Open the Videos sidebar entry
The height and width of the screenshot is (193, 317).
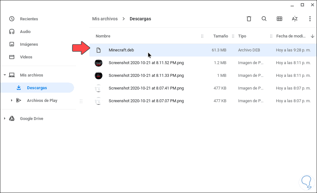pyautogui.click(x=26, y=57)
